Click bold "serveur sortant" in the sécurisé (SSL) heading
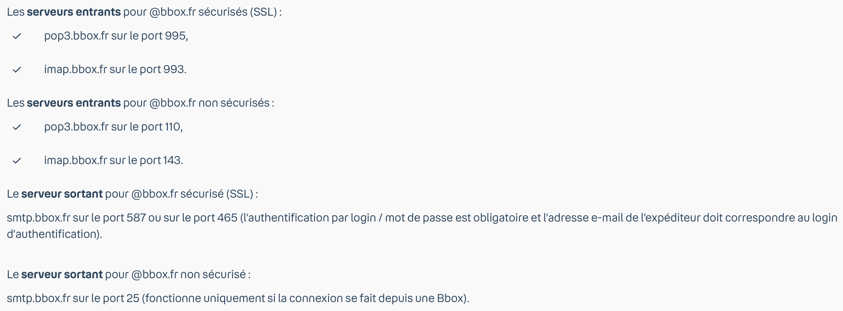The width and height of the screenshot is (843, 311). pyautogui.click(x=62, y=194)
